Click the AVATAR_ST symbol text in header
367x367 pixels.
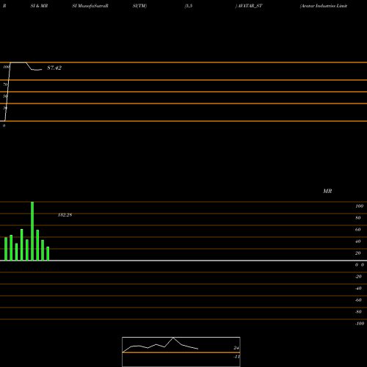(250, 6)
